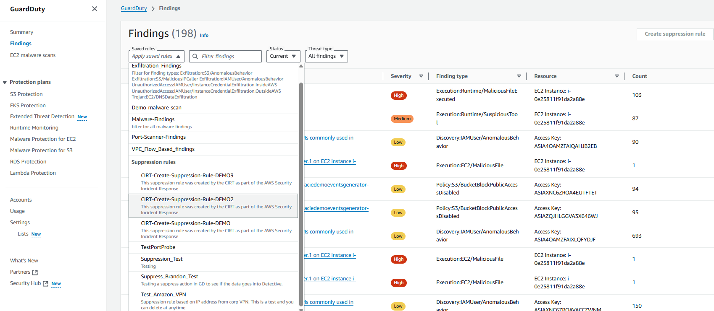Screen dimensions: 714x311
Task: Select the TestPortProbe suppression rule
Action: click(213, 247)
